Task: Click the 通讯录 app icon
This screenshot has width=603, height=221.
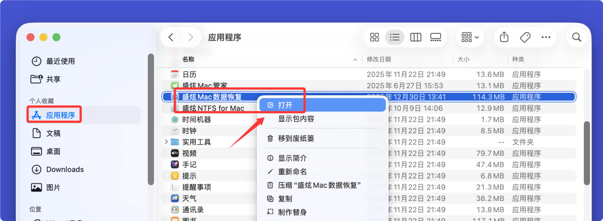Action: click(x=175, y=210)
